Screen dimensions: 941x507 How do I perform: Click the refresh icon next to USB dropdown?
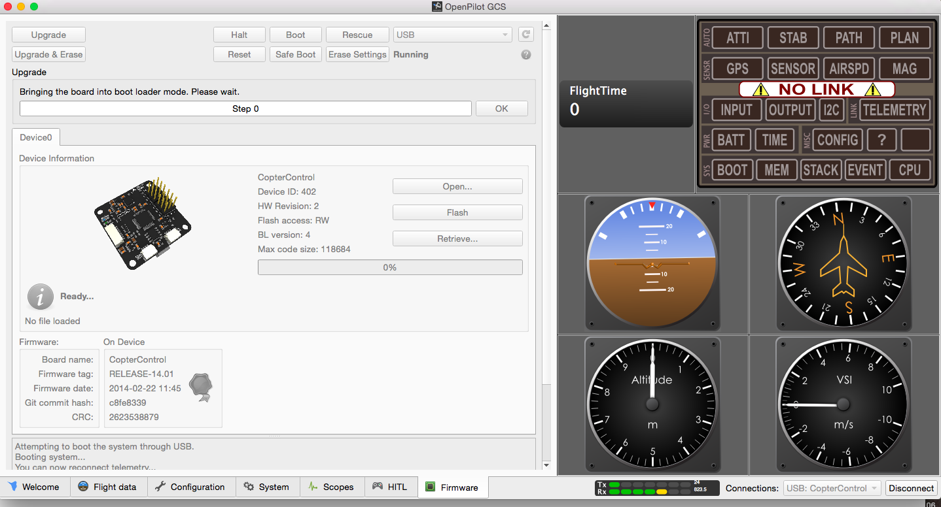[525, 35]
